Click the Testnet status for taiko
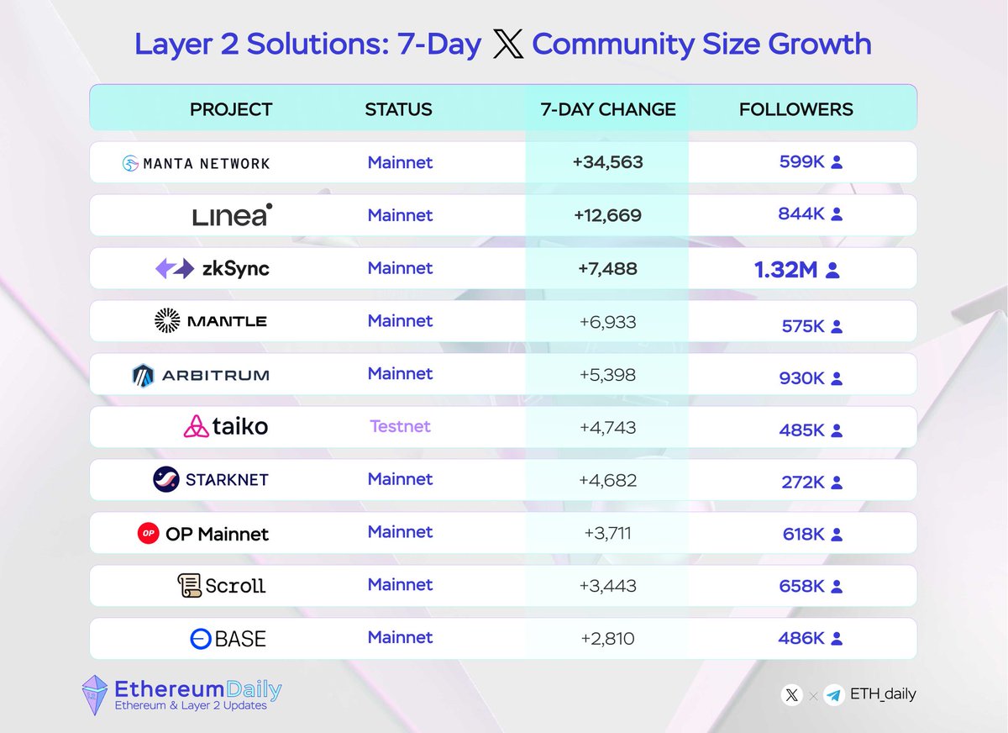The image size is (1008, 733). tap(400, 426)
